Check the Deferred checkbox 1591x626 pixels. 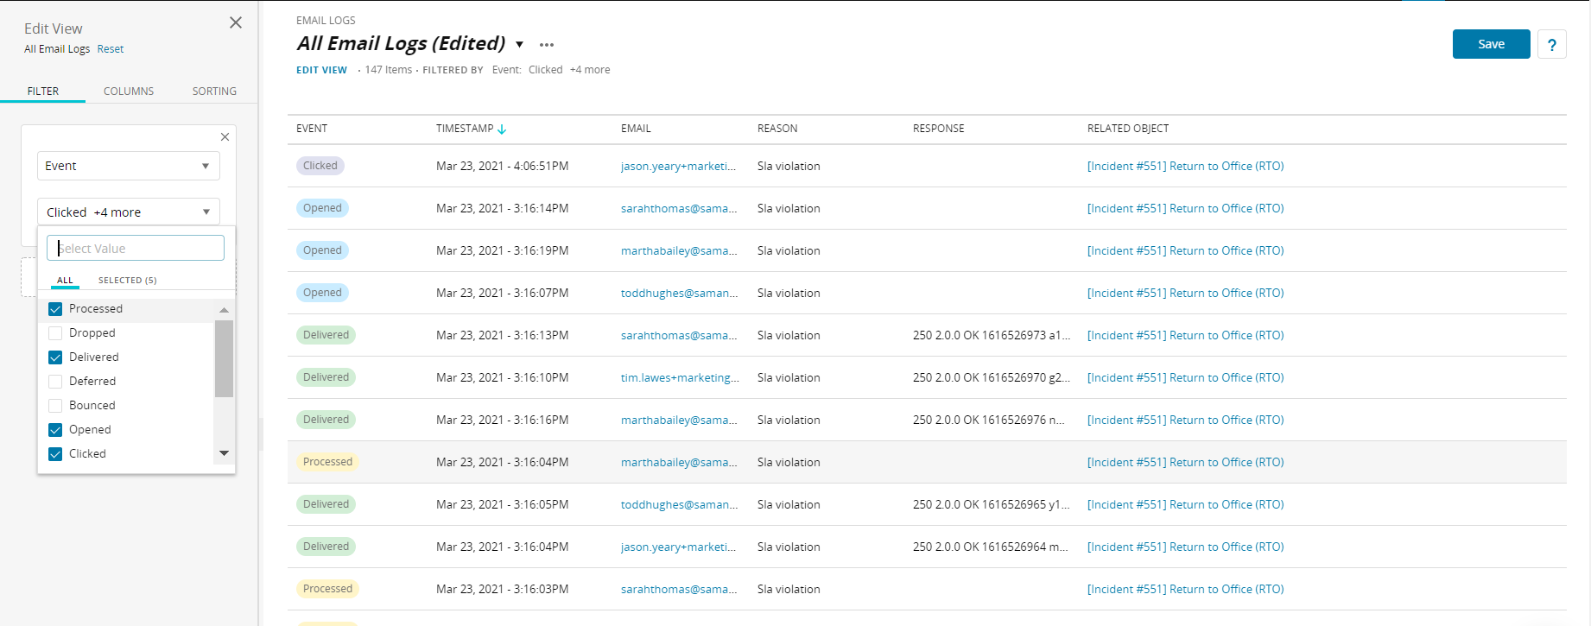point(55,382)
